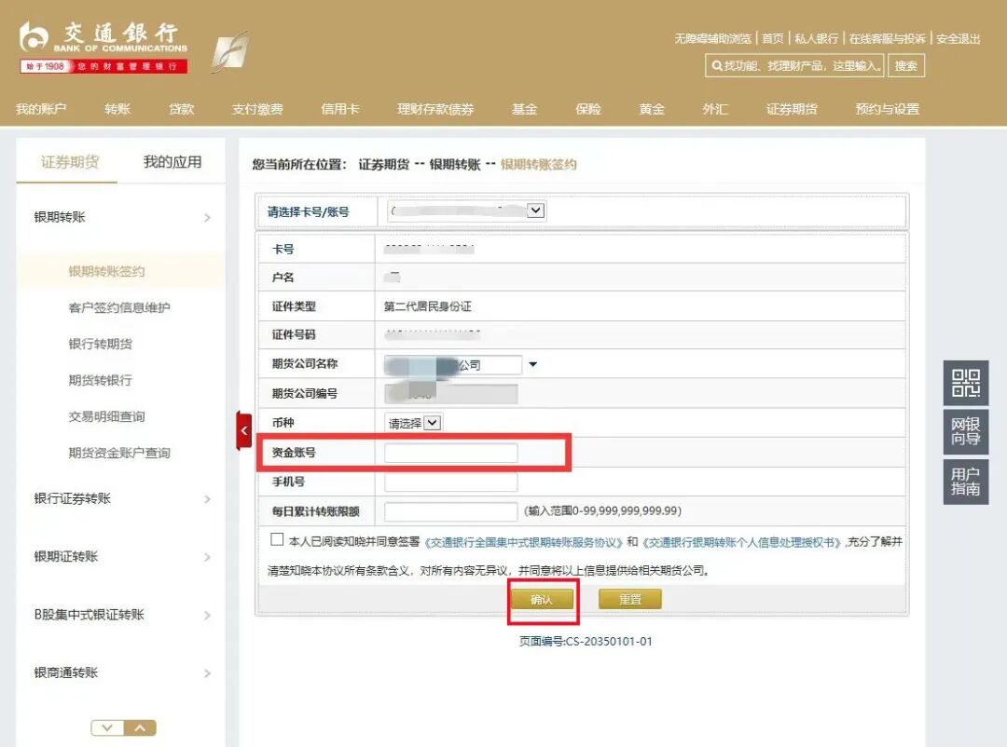Click the sidebar scroll-down arrow button
Screen dimensions: 1007x747
pyautogui.click(x=107, y=727)
